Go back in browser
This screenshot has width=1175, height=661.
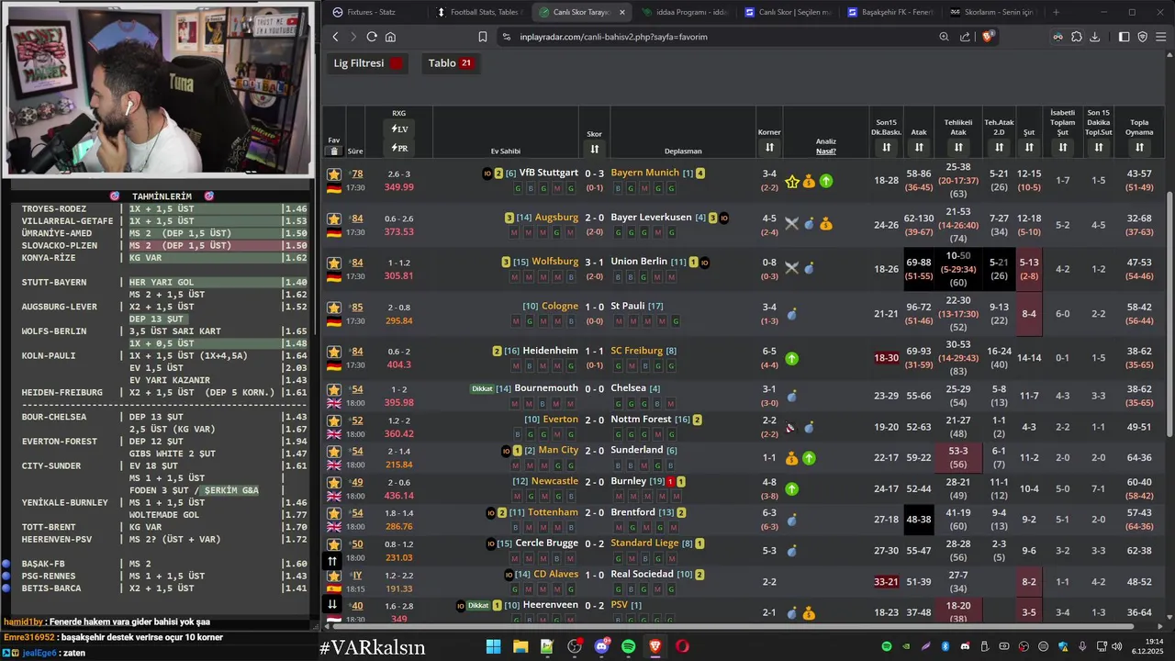[x=335, y=37]
